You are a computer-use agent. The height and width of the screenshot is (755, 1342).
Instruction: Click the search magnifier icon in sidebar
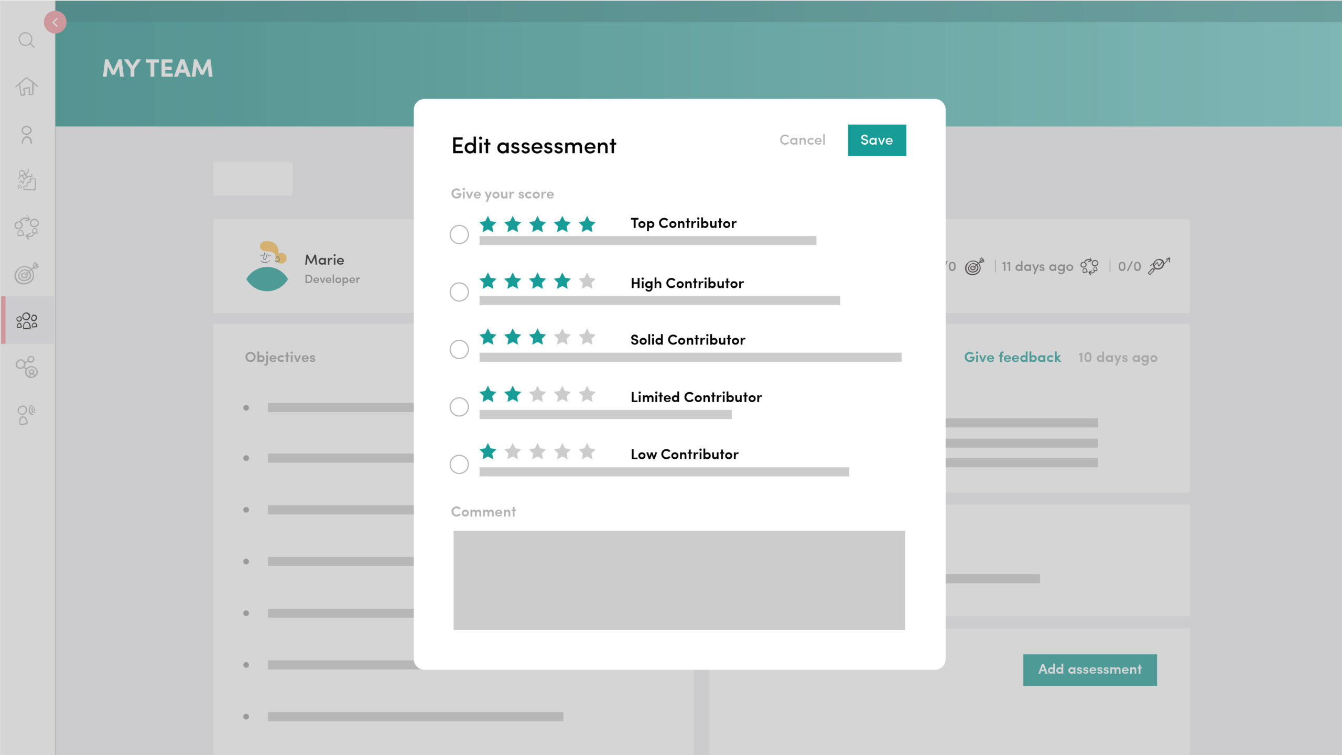point(26,40)
